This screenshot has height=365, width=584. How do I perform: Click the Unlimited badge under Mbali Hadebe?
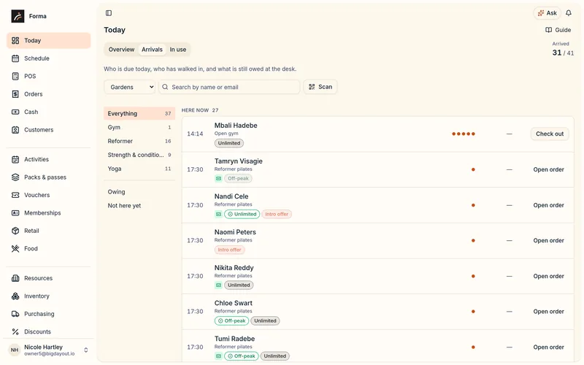229,143
